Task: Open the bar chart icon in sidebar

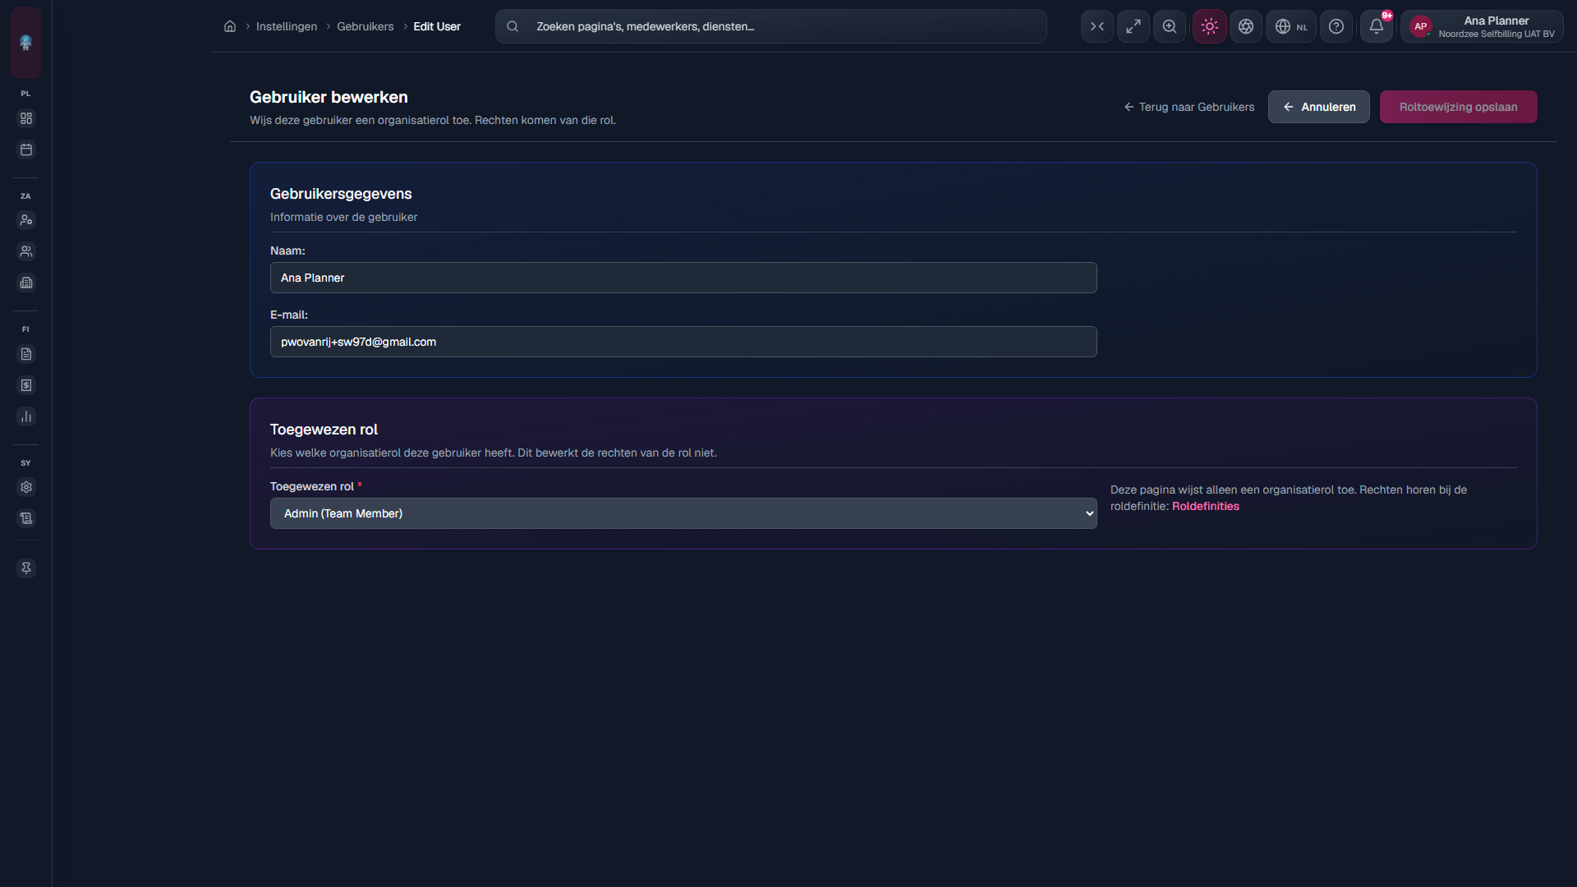Action: [26, 416]
